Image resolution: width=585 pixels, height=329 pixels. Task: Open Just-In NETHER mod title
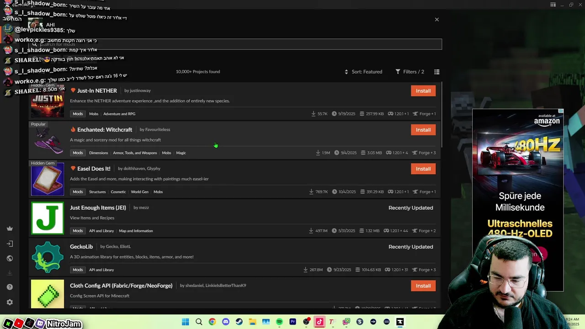97,90
